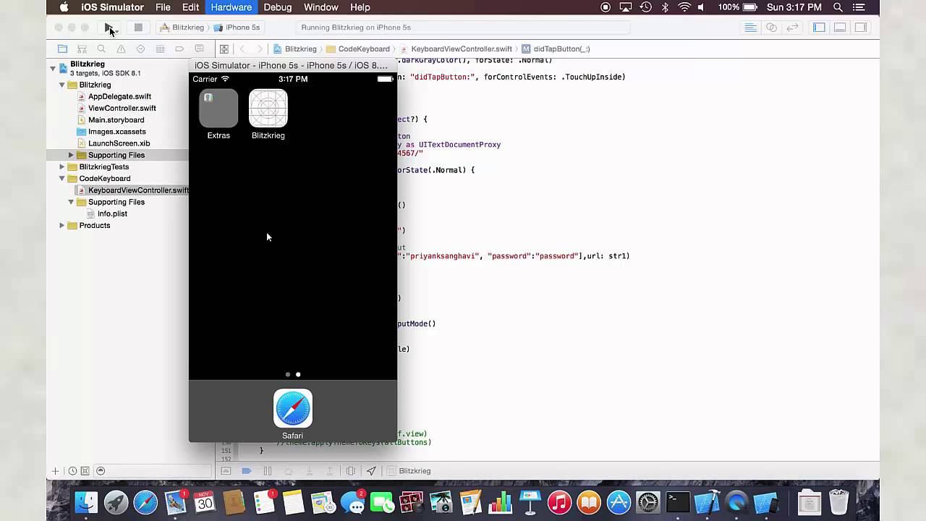Click the Run (play) button in Xcode
The image size is (926, 521).
click(109, 27)
